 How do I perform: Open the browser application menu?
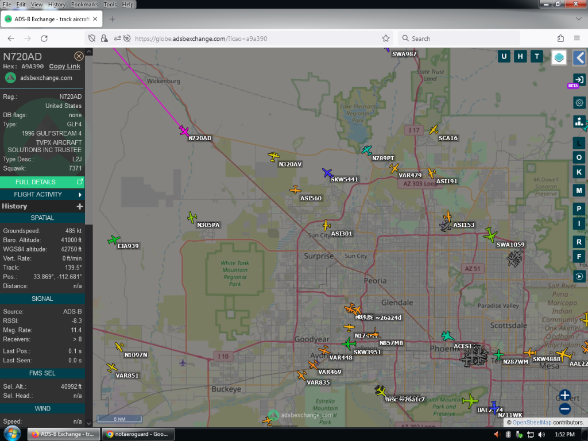coord(577,38)
